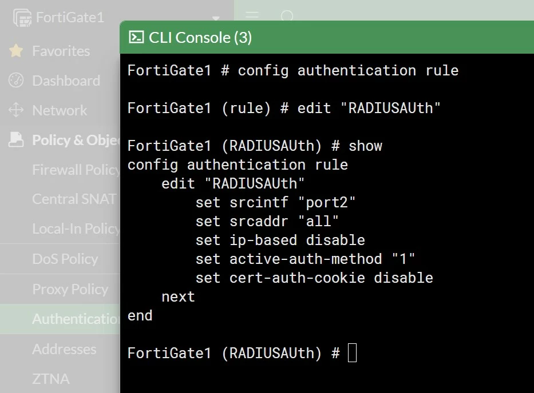534x393 pixels.
Task: Expand the Network menu section
Action: [60, 110]
